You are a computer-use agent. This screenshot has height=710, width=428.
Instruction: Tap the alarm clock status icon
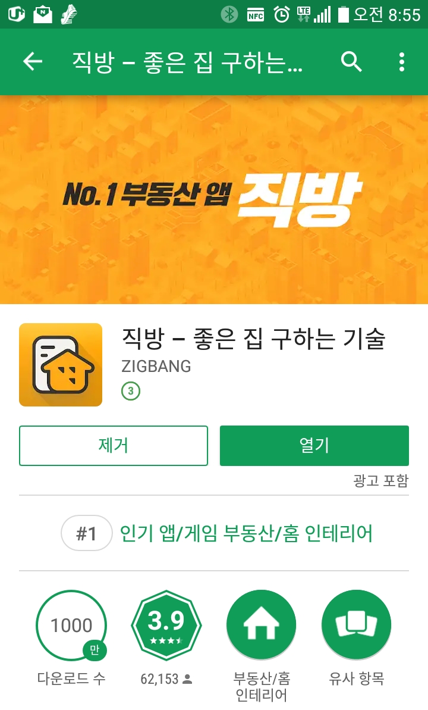pyautogui.click(x=281, y=15)
